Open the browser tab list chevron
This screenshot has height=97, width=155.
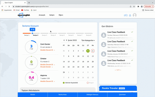(153, 3)
